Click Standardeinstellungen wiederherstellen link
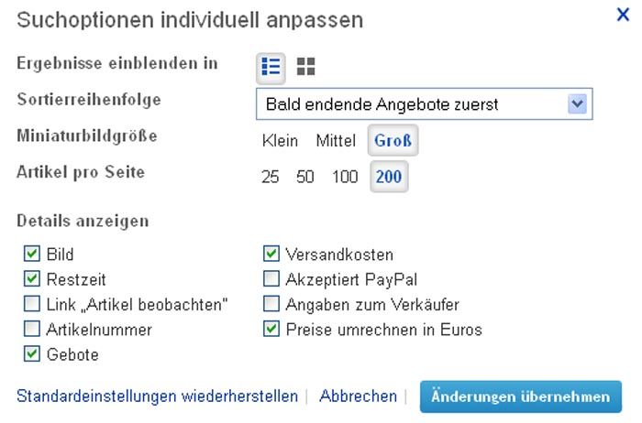 (x=157, y=396)
